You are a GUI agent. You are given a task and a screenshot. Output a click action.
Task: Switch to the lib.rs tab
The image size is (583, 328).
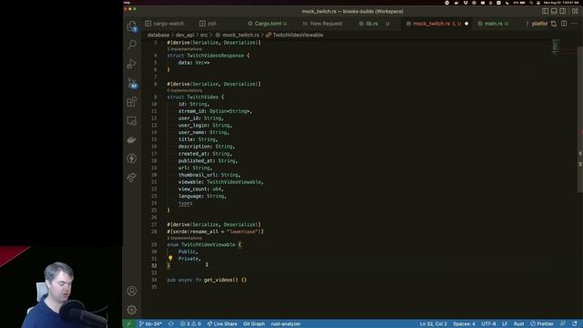[x=373, y=24]
